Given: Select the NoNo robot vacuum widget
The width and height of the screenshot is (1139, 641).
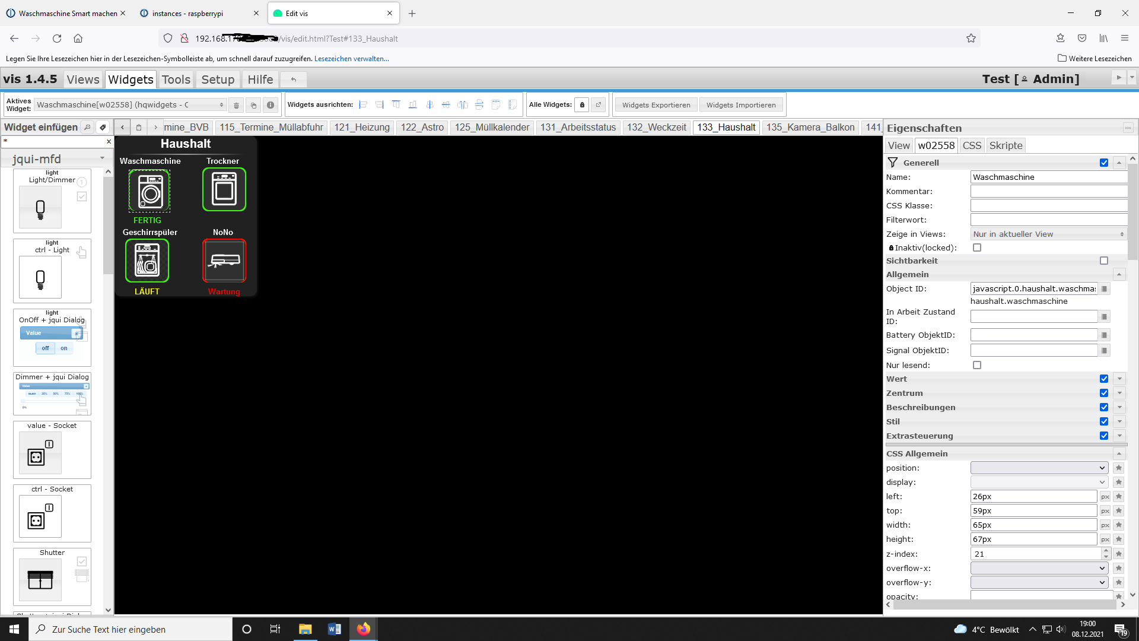Looking at the screenshot, I should pyautogui.click(x=224, y=261).
